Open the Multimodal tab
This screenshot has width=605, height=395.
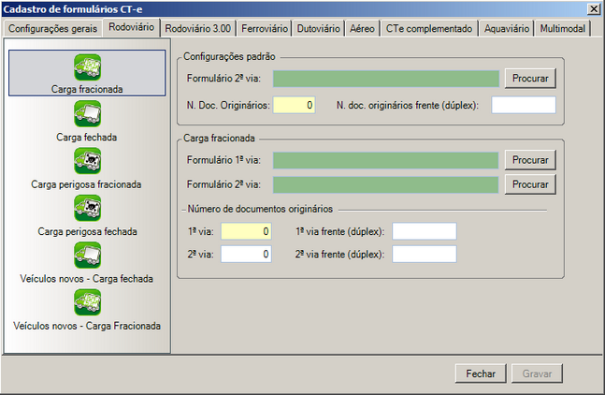564,29
